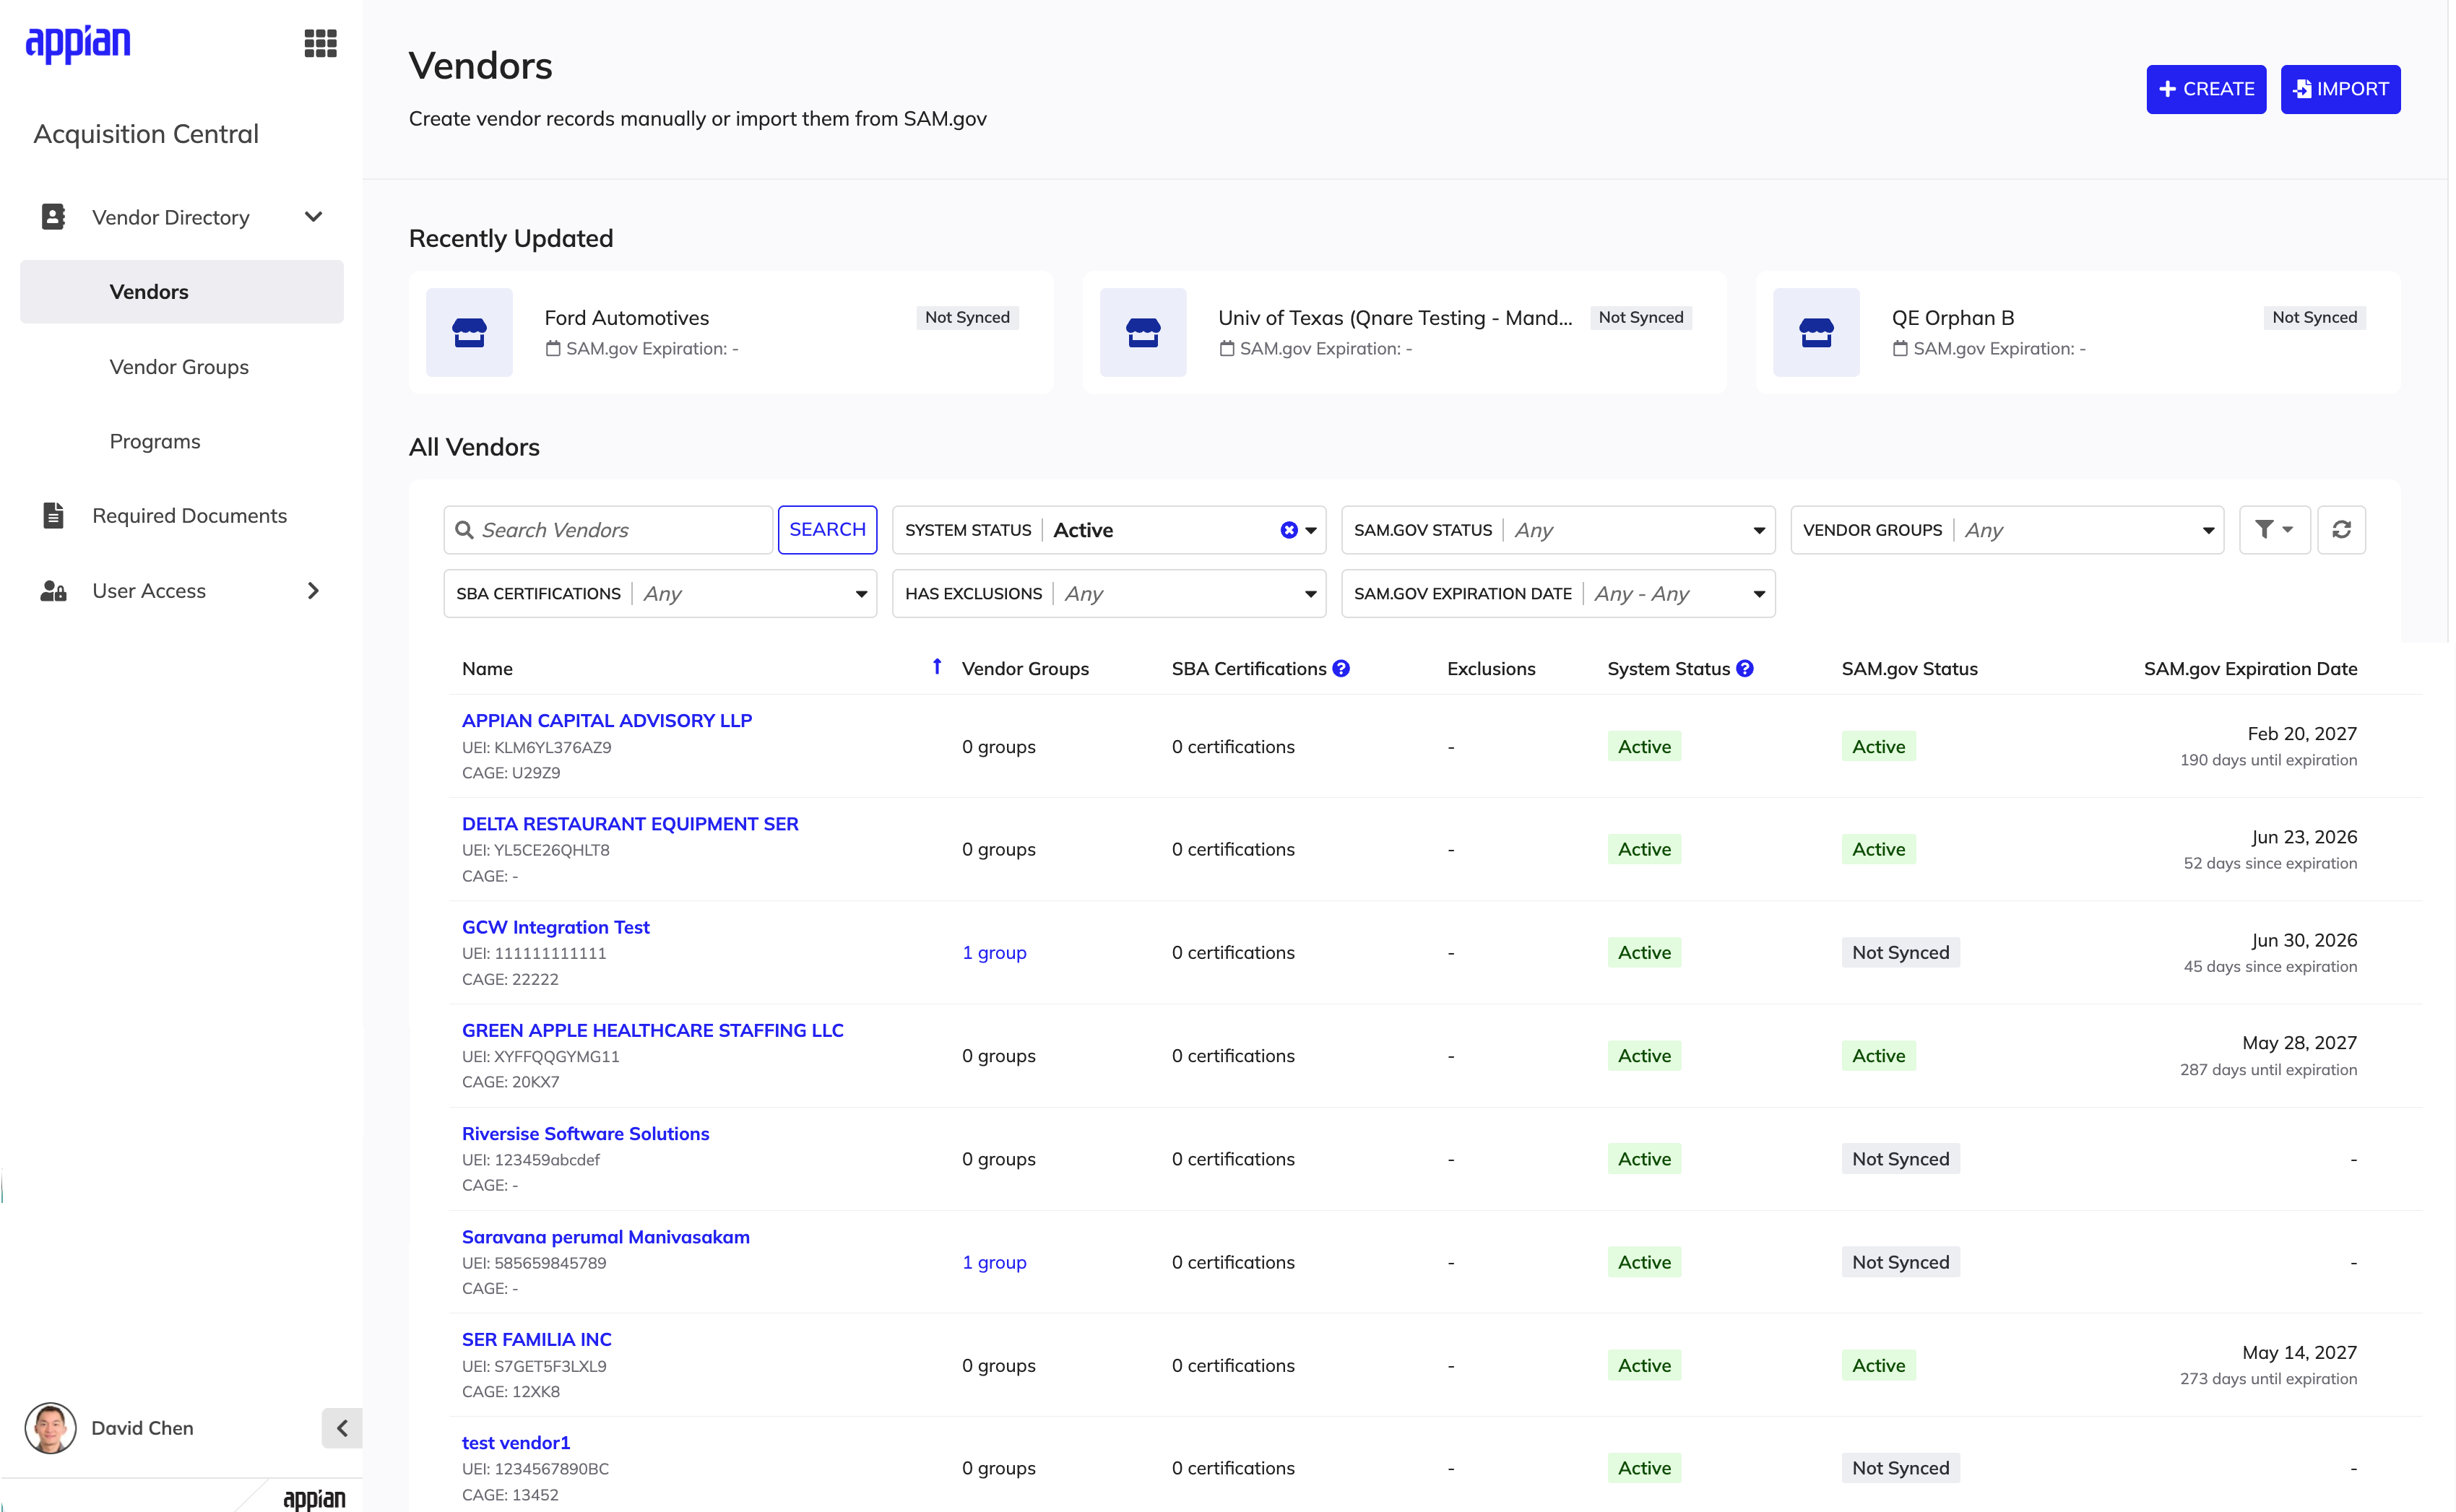Image resolution: width=2456 pixels, height=1512 pixels.
Task: Open the Has Exclusions dropdown
Action: [1109, 594]
